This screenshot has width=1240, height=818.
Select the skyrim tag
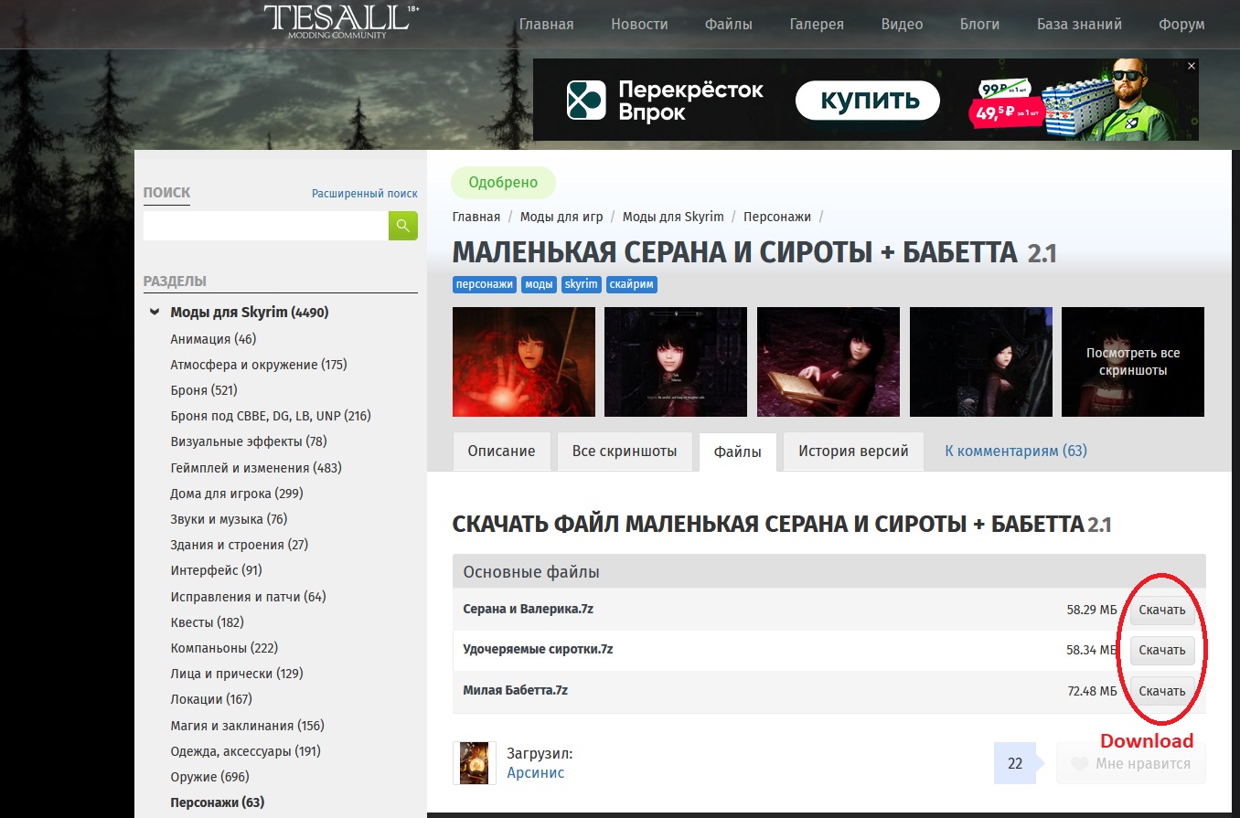(582, 284)
